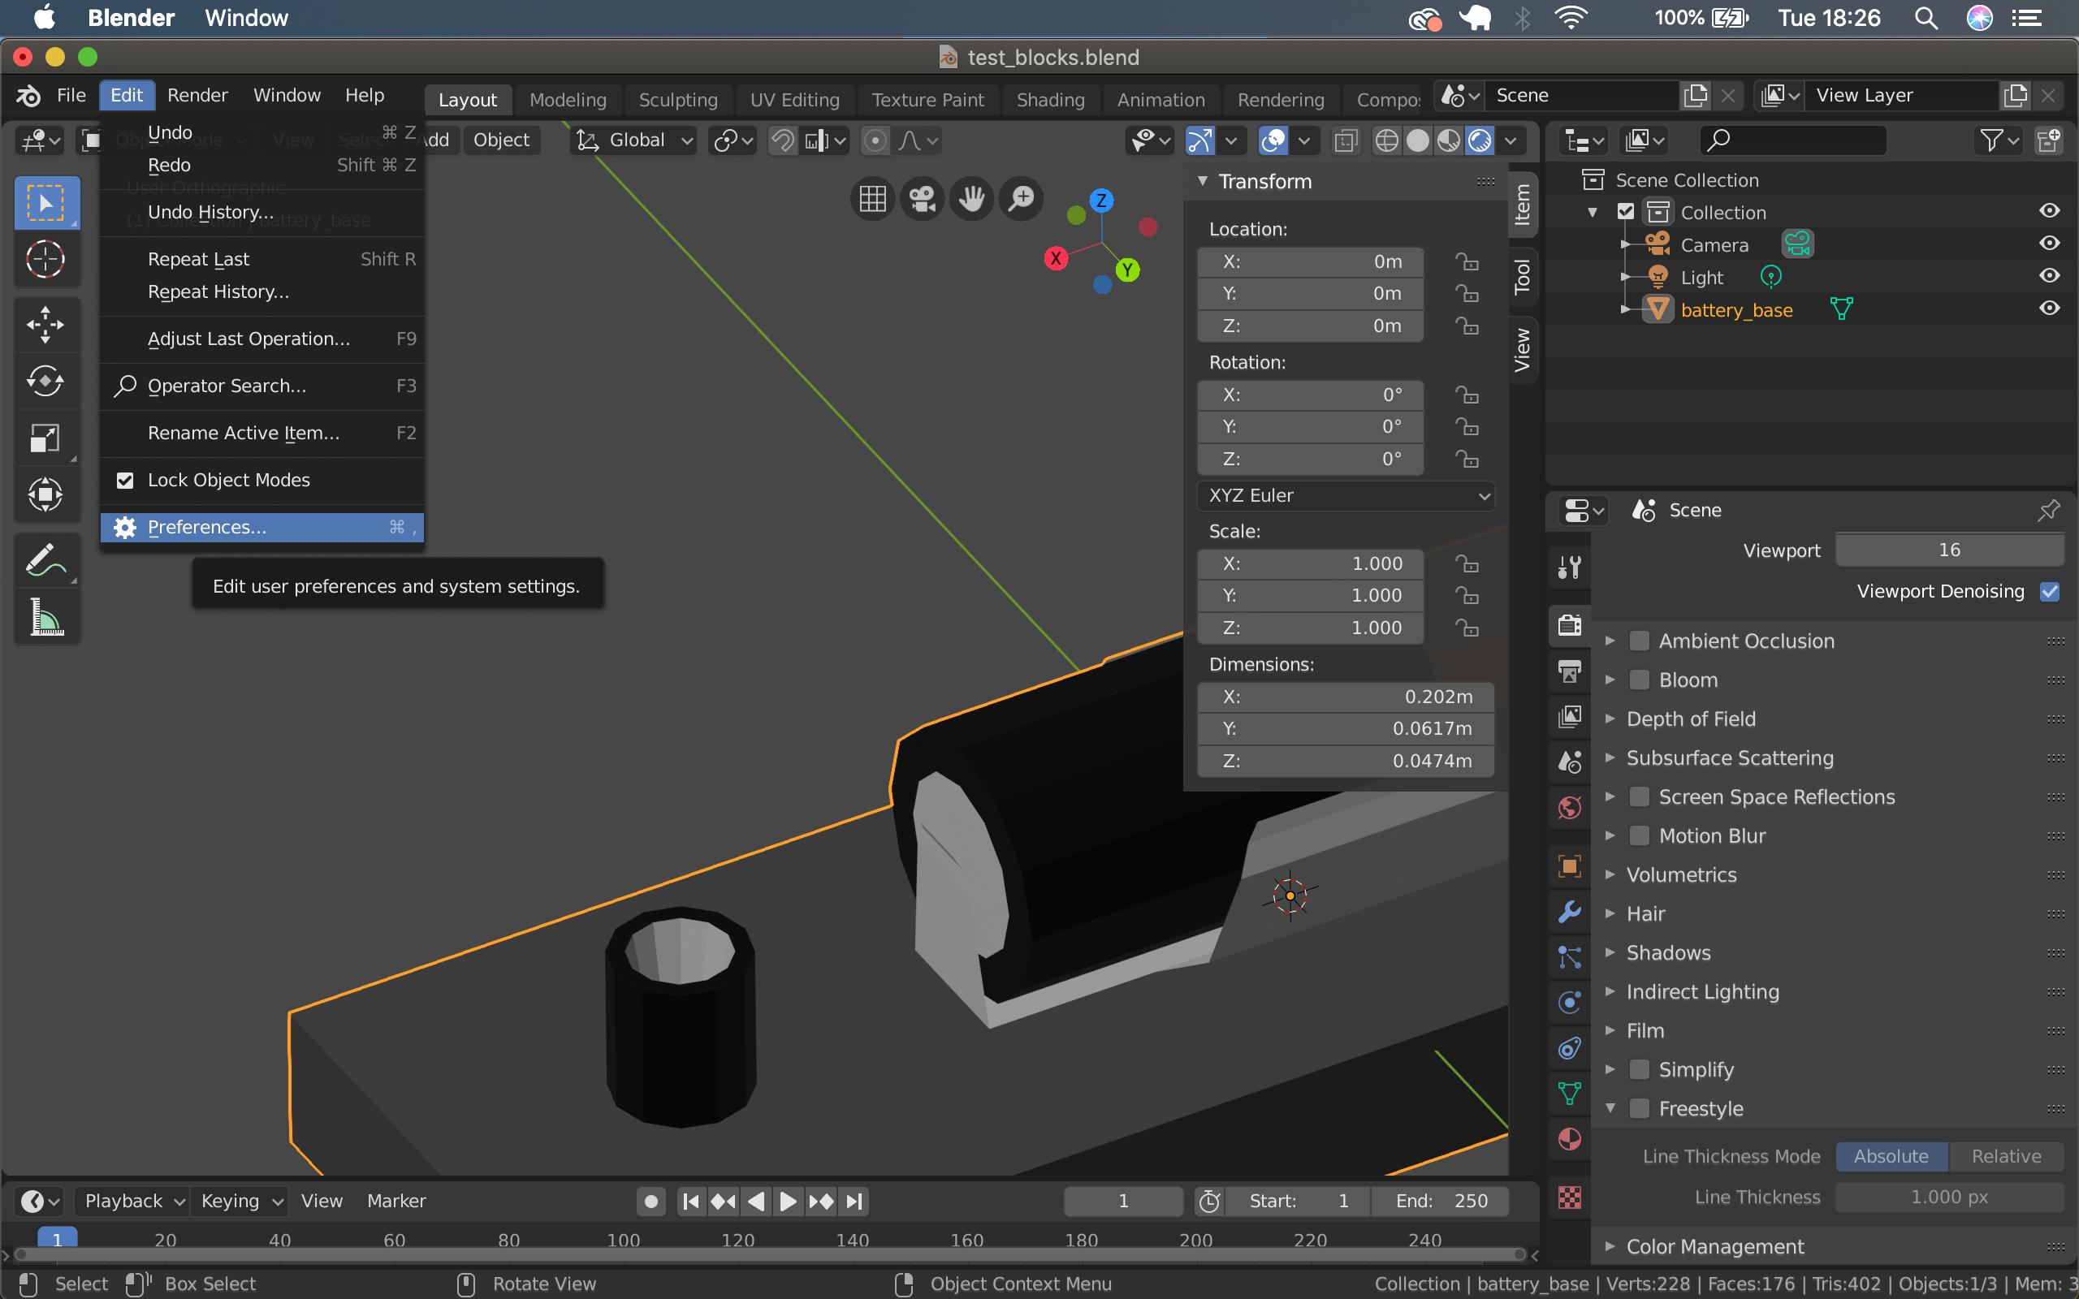The image size is (2079, 1299).
Task: Click Marker in timeline header
Action: click(396, 1201)
